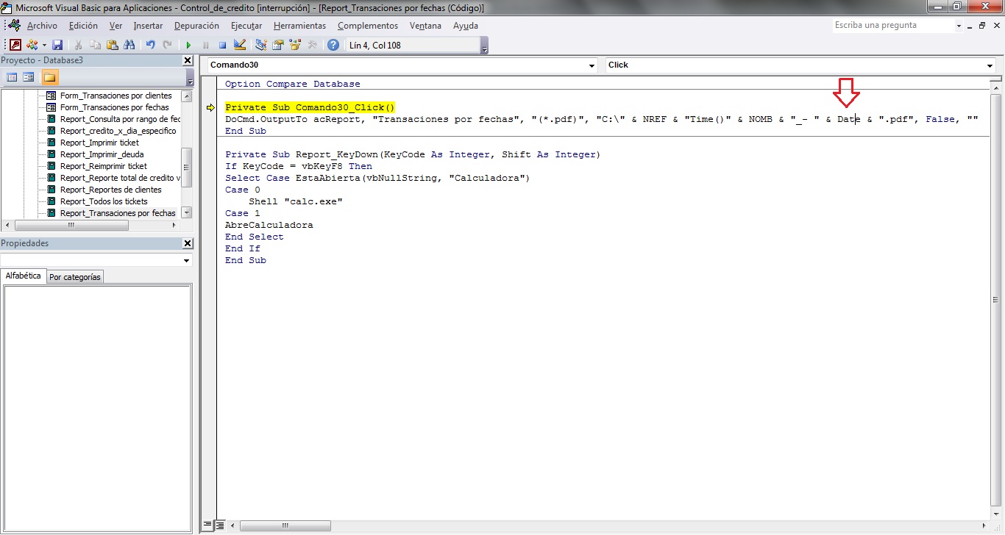1005x535 pixels.
Task: Click the Toolbox hammer-and-wrench icon
Action: pyautogui.click(x=312, y=45)
